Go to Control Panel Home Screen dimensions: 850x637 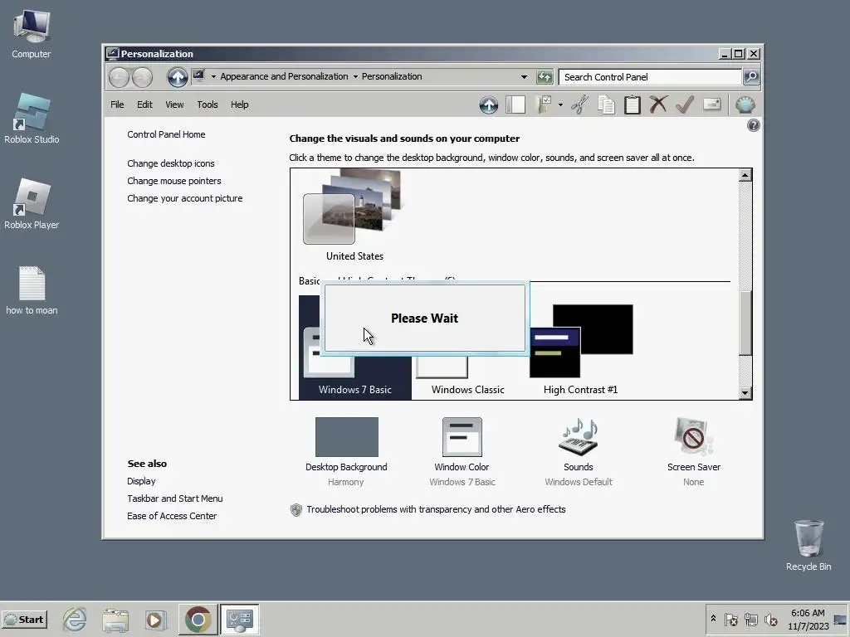coord(166,134)
